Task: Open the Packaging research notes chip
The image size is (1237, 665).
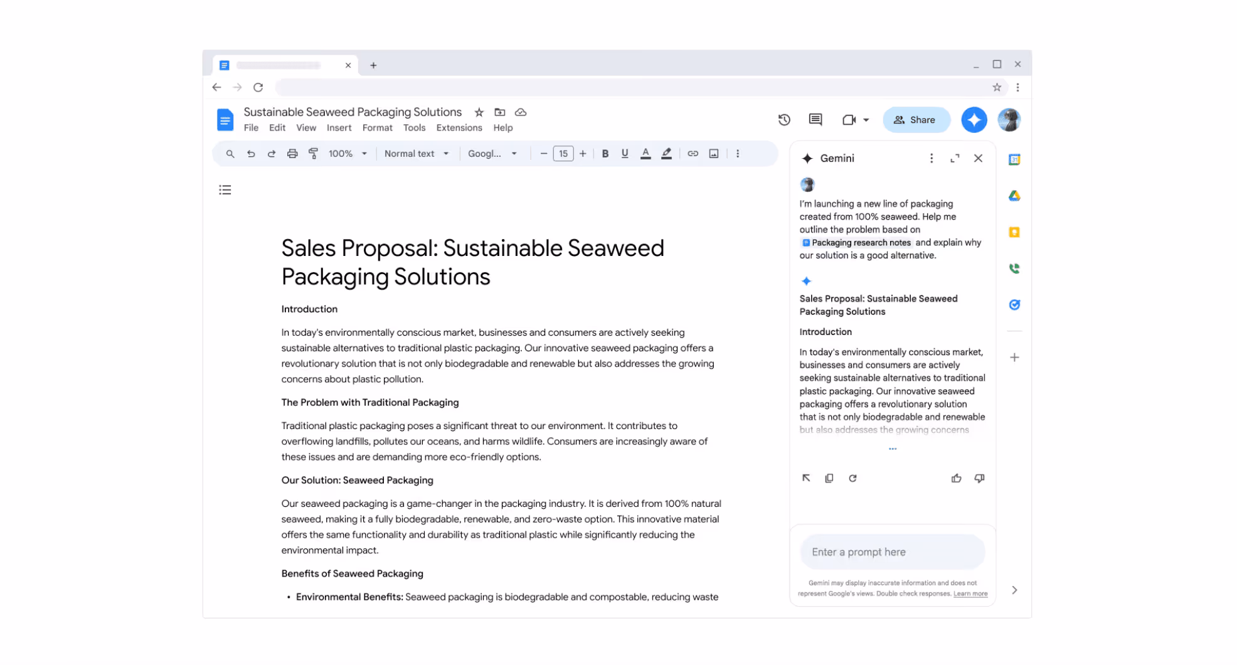Action: 856,243
